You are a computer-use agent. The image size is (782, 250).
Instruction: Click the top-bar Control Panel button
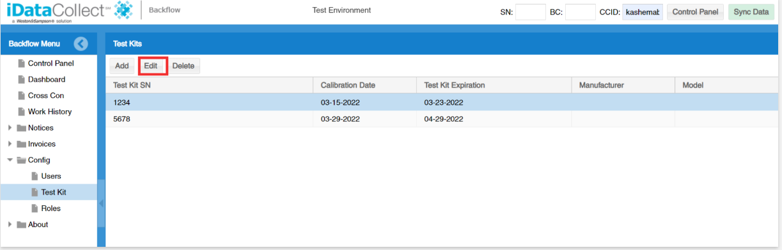coord(695,11)
